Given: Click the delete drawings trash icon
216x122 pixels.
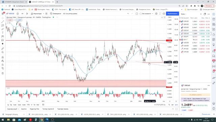Looking at the screenshot, I should pos(3,74).
